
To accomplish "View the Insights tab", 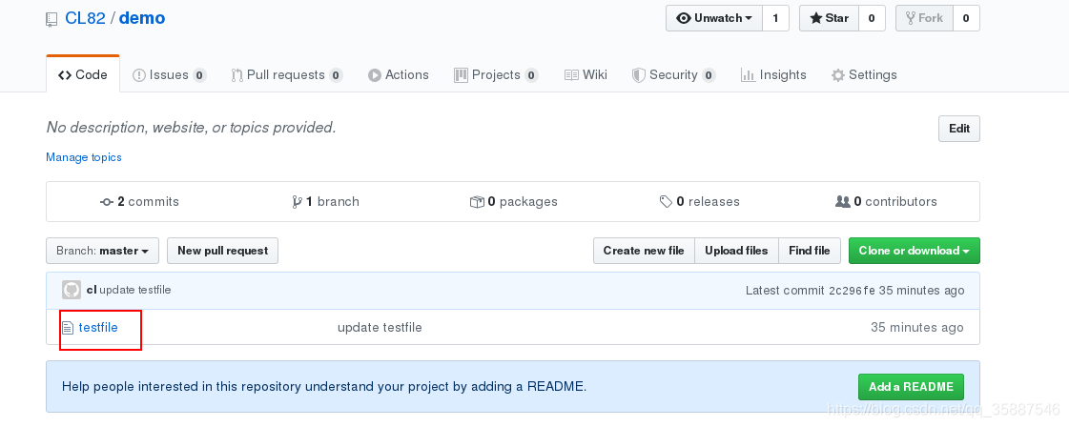I will coord(773,75).
